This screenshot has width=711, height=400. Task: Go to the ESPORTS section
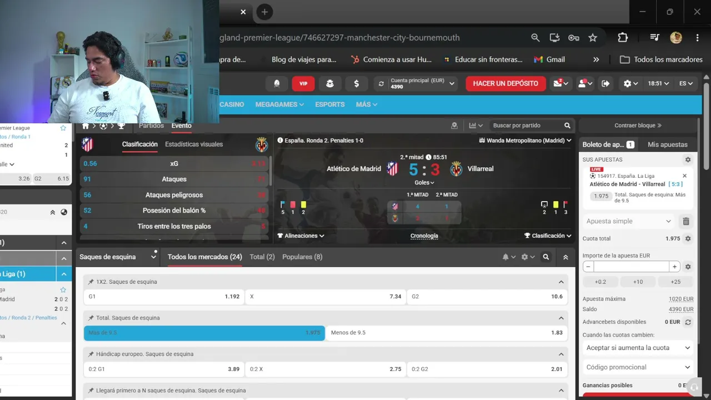[x=330, y=104]
